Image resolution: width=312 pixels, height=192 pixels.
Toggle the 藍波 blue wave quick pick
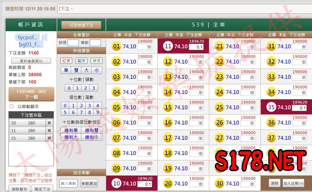[x=81, y=61]
